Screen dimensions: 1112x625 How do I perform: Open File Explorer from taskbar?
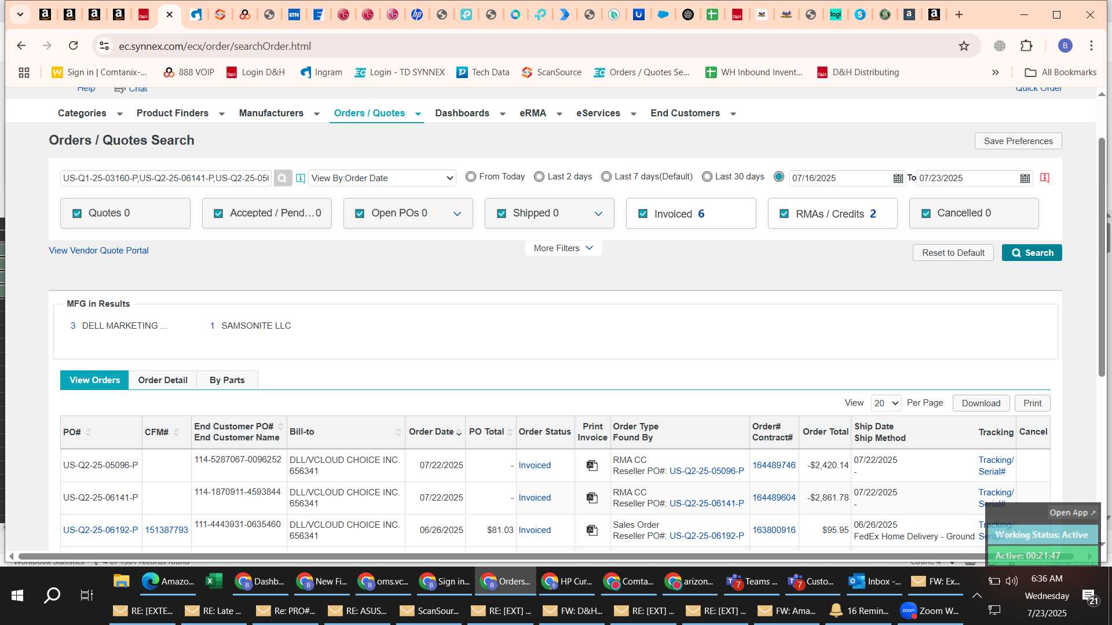pyautogui.click(x=121, y=582)
